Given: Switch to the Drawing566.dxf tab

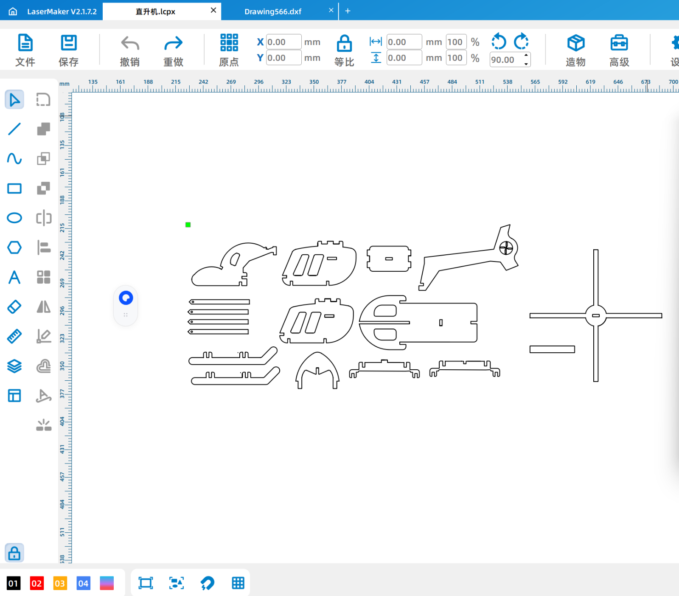Looking at the screenshot, I should pyautogui.click(x=273, y=11).
